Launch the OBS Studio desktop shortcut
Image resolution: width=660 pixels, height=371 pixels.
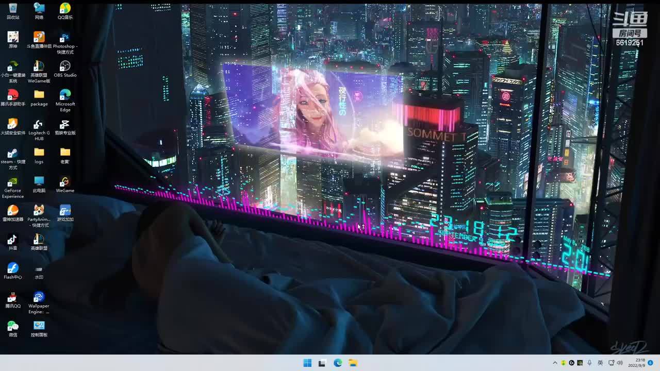tap(65, 69)
